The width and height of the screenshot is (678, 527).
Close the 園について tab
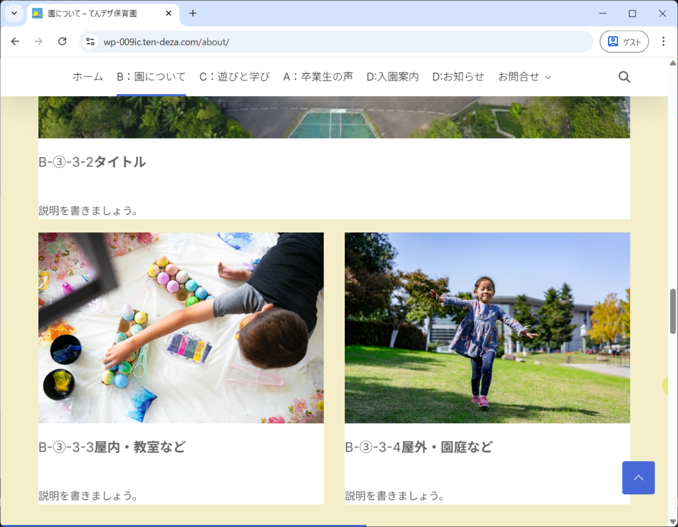168,13
